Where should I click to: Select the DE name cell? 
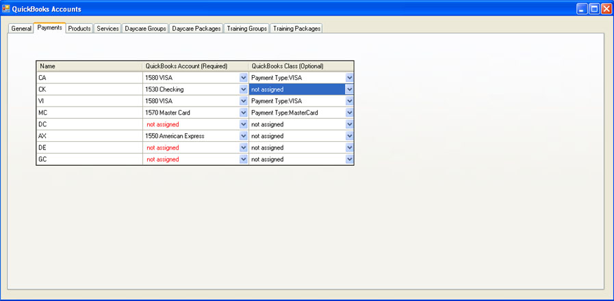point(90,148)
